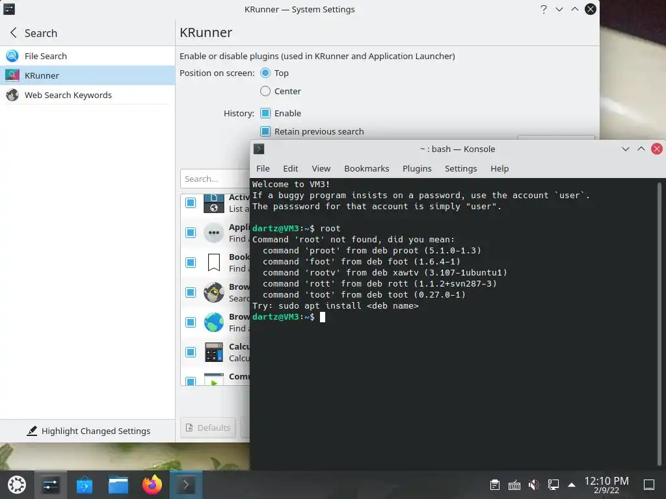This screenshot has height=499, width=666.
Task: Launch Discover software center from taskbar
Action: [85, 485]
